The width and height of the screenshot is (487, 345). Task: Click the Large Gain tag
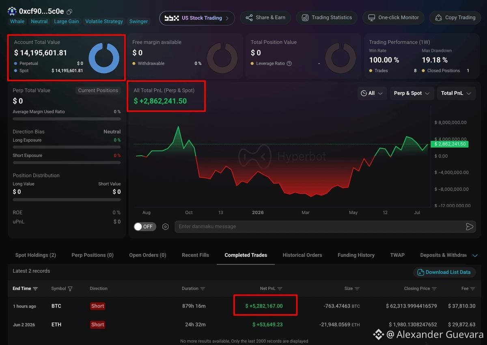click(x=67, y=22)
